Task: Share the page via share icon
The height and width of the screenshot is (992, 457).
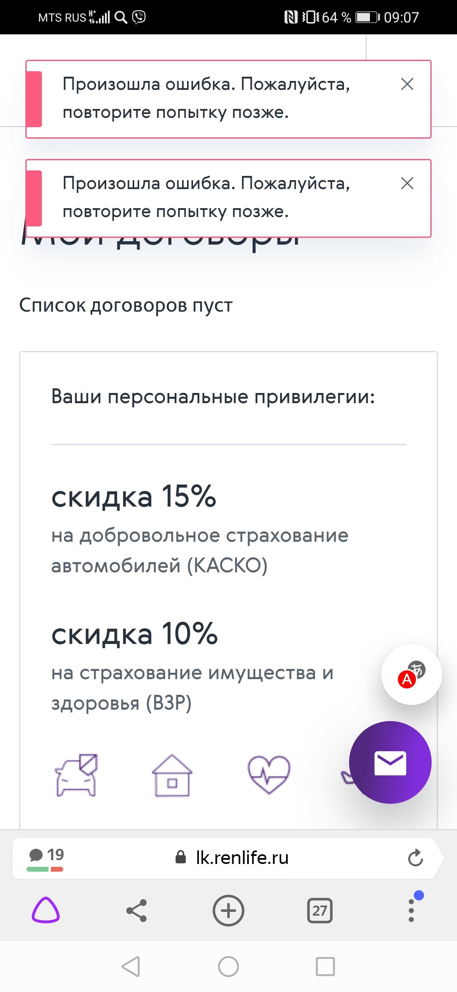Action: (137, 910)
